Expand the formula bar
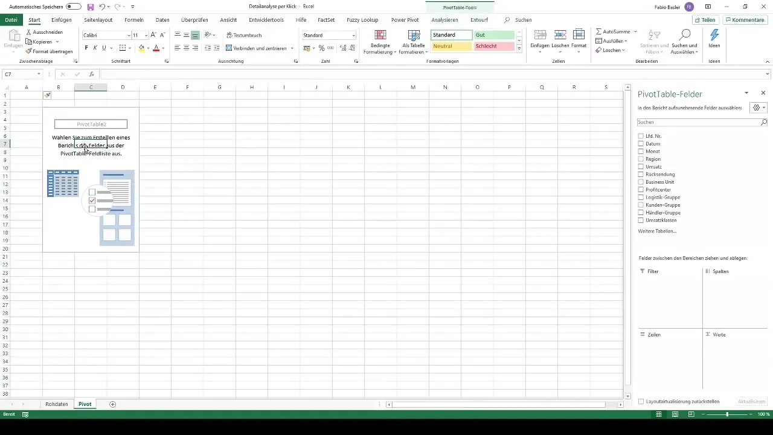Image resolution: width=773 pixels, height=435 pixels. click(768, 74)
